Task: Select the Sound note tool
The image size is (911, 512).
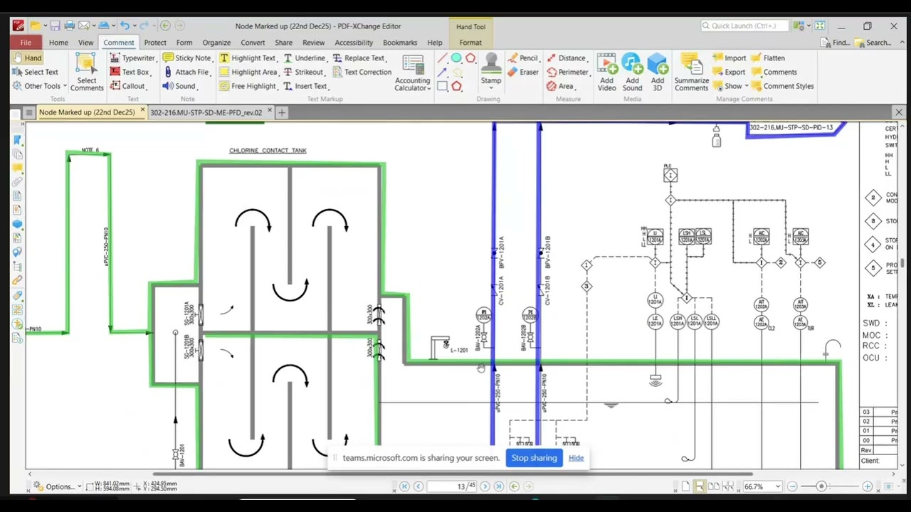Action: click(180, 86)
